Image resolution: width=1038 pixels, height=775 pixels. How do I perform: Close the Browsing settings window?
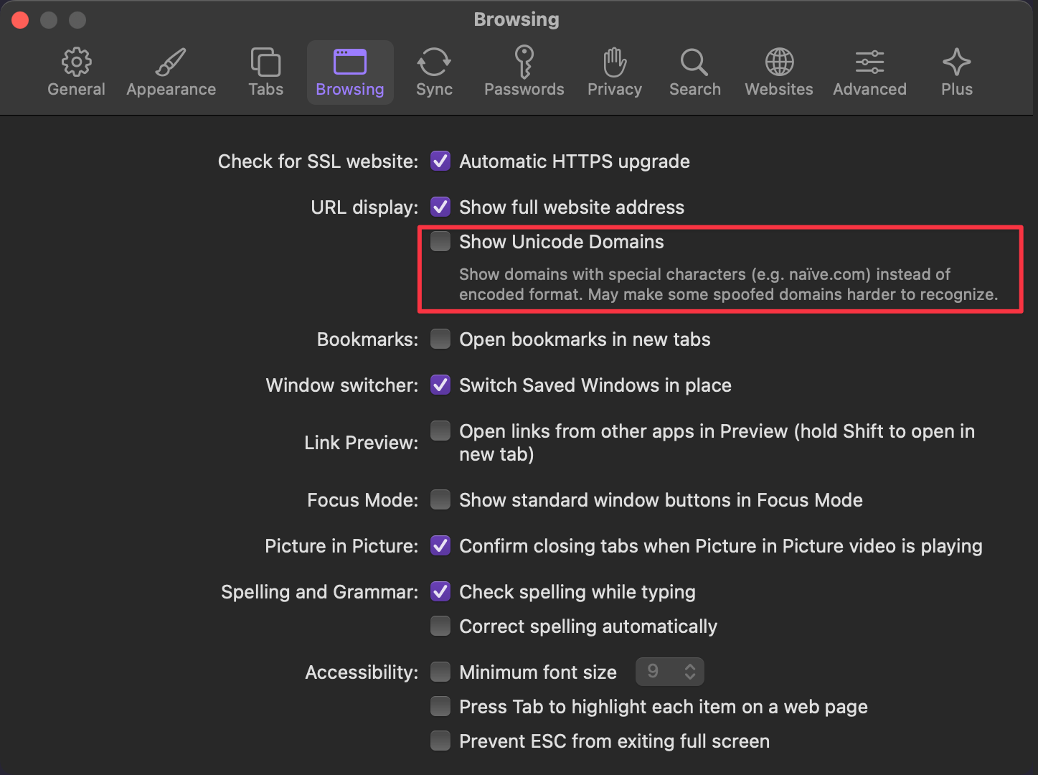click(x=20, y=20)
